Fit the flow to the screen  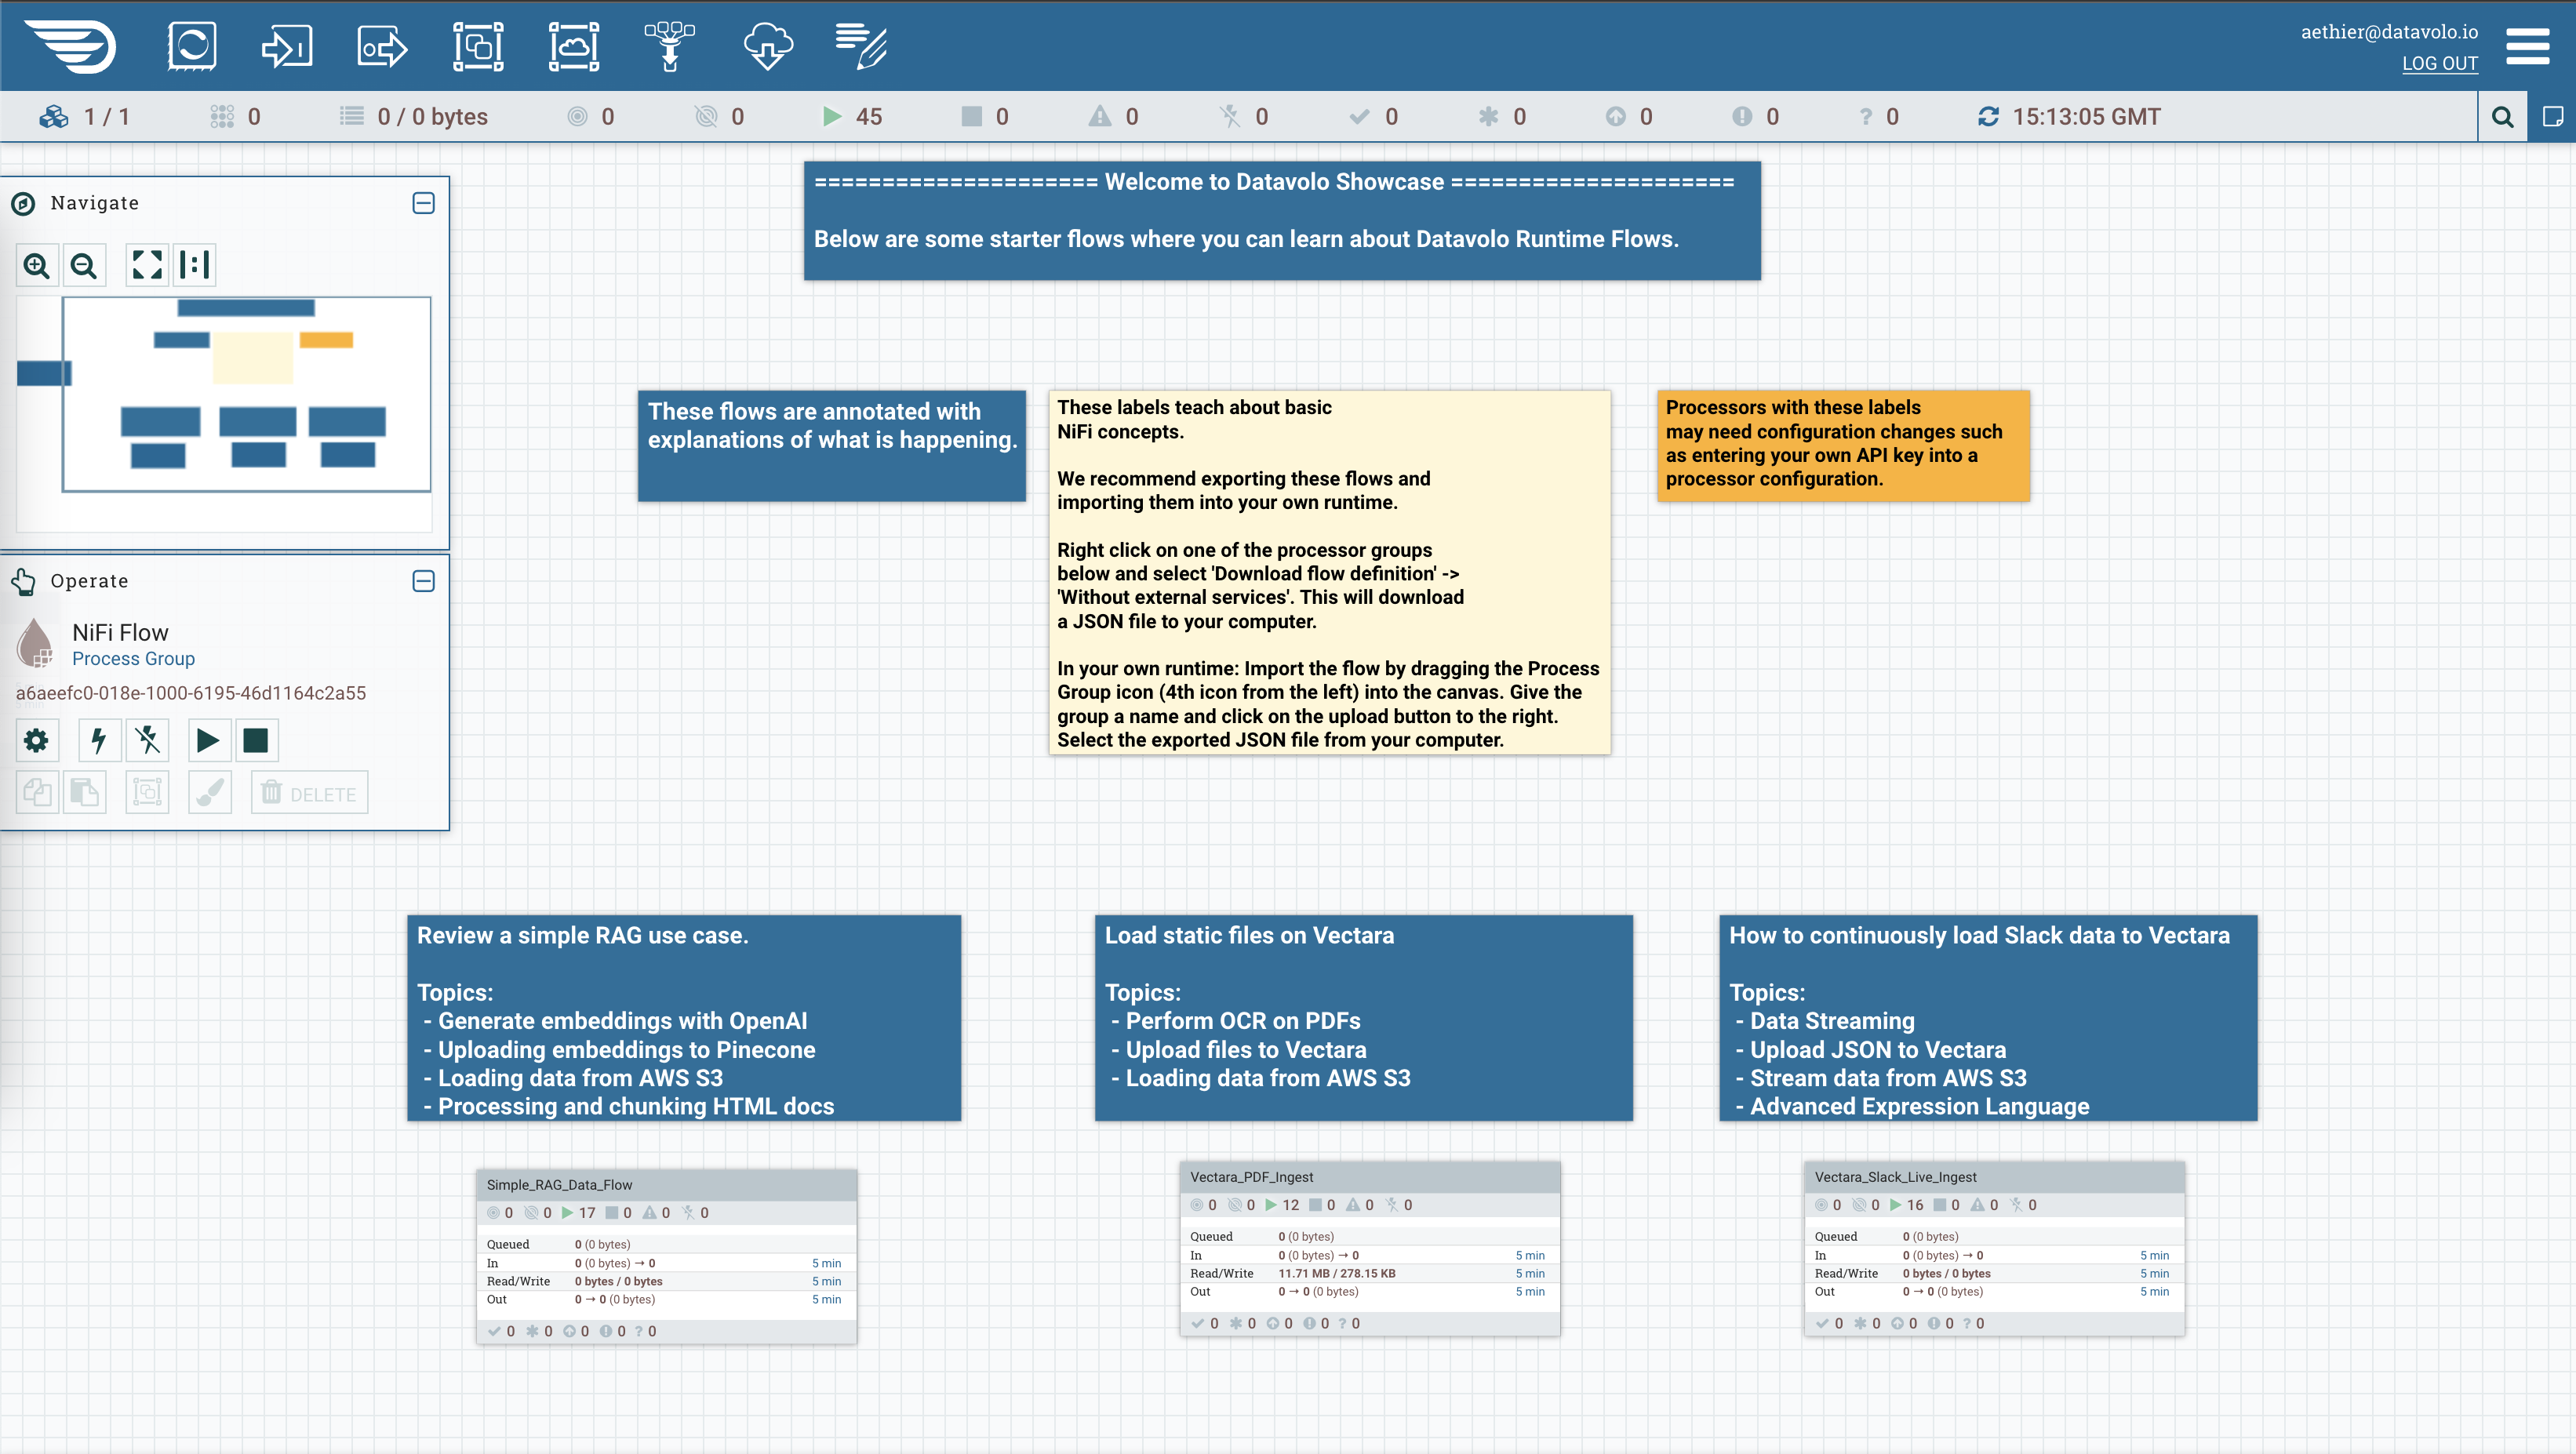click(147, 265)
